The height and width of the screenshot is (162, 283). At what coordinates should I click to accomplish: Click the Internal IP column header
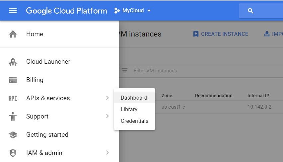pos(258,96)
